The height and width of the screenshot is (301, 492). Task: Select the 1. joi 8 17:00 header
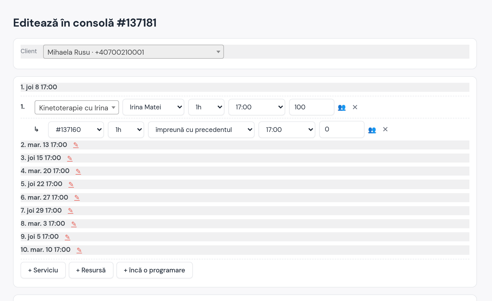pos(245,87)
